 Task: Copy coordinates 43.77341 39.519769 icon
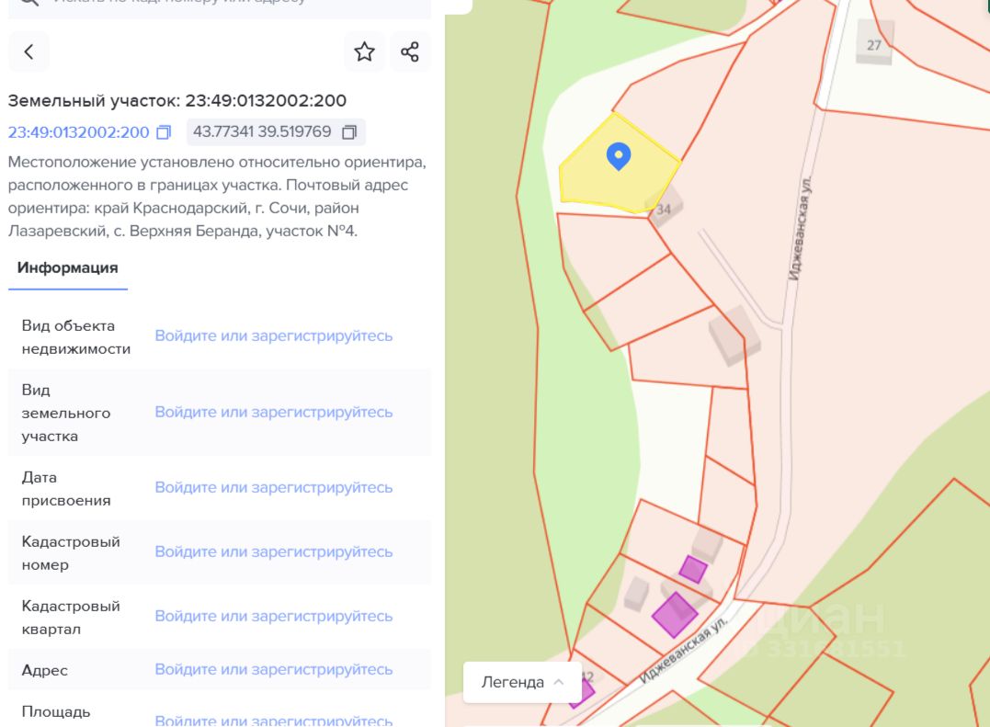(349, 132)
